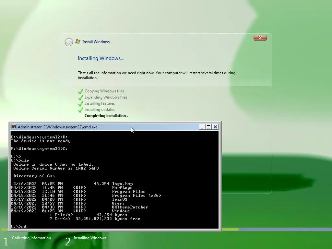The image size is (332, 249).
Task: Click the Collecting information step label
Action: pyautogui.click(x=31, y=238)
